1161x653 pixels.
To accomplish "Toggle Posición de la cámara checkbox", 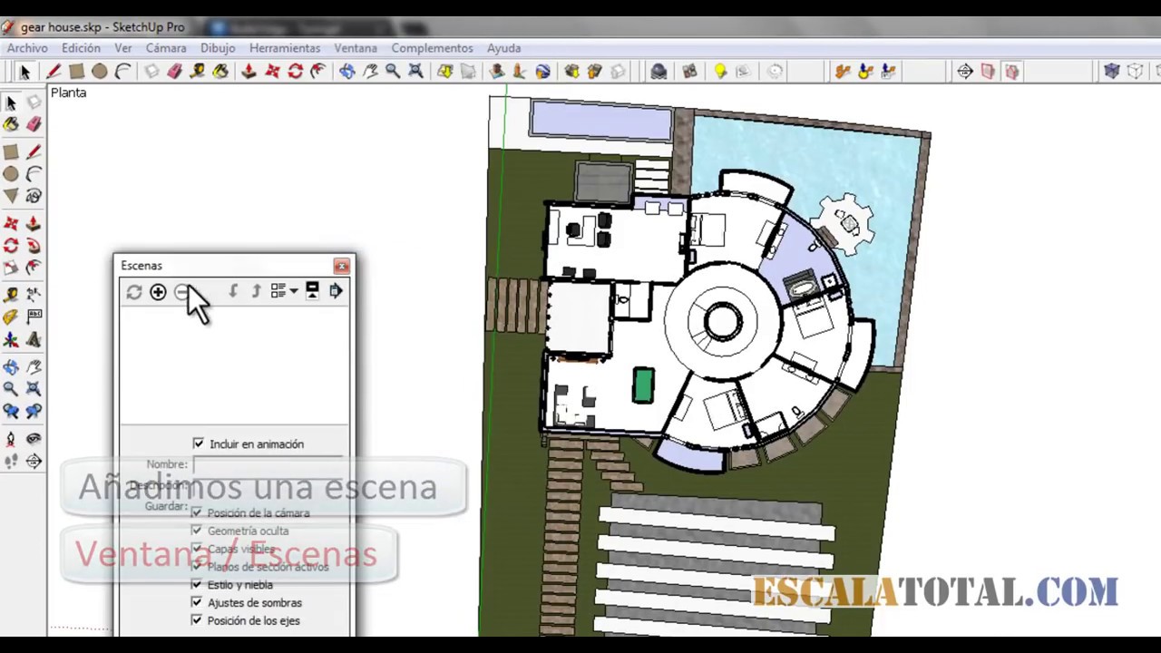I will point(197,512).
